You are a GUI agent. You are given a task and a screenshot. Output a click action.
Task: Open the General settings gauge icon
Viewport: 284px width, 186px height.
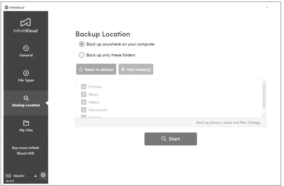pyautogui.click(x=26, y=48)
